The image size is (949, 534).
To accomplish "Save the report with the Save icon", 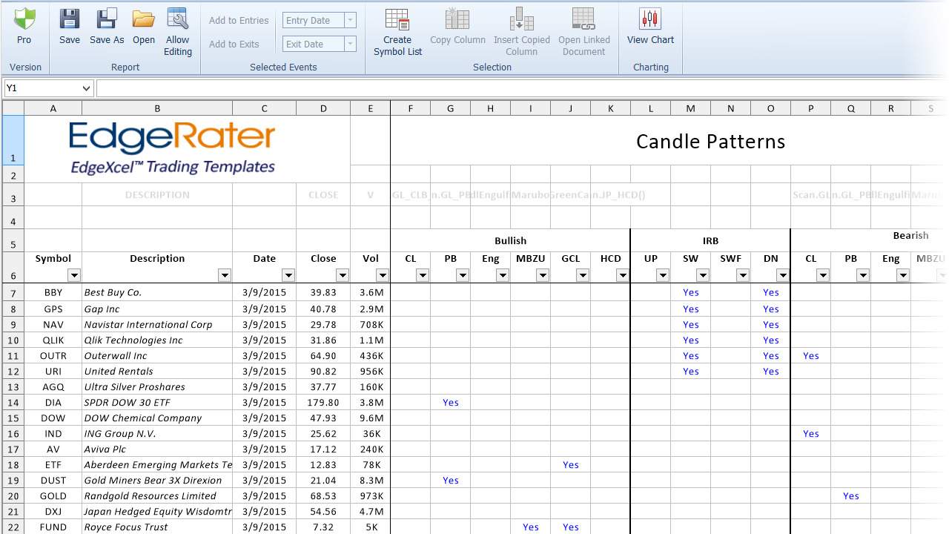I will coord(70,19).
